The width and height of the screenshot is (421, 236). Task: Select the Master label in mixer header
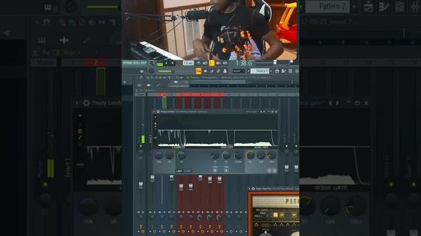point(140,94)
